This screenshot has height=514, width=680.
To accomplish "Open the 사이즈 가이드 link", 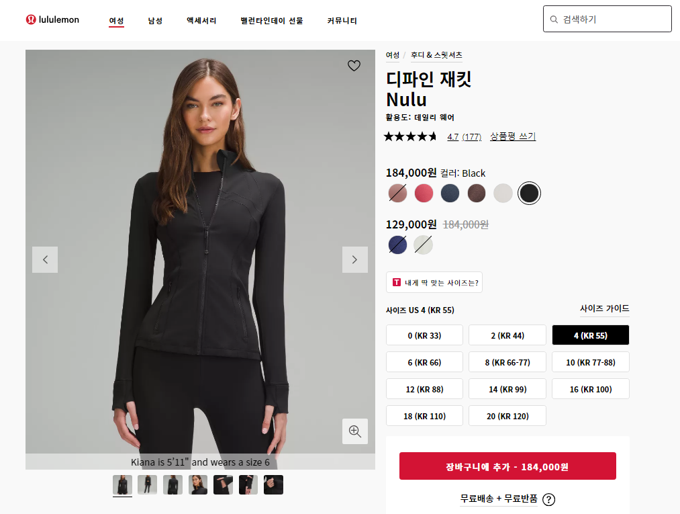I will click(x=605, y=308).
